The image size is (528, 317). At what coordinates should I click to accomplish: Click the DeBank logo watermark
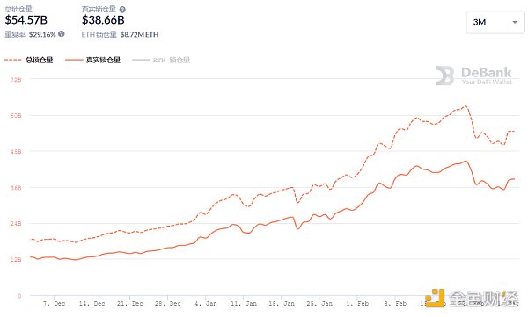tap(474, 76)
